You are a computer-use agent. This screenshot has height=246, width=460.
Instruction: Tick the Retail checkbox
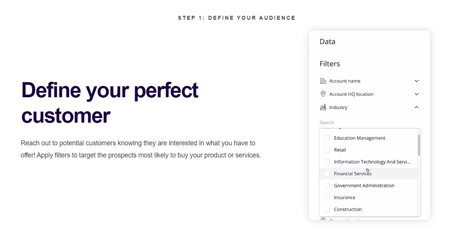point(327,150)
